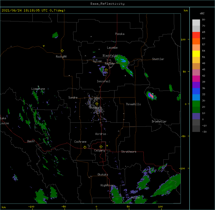Click the Cochrane label
Viewport: 215px width, 210px height.
pyautogui.click(x=80, y=142)
